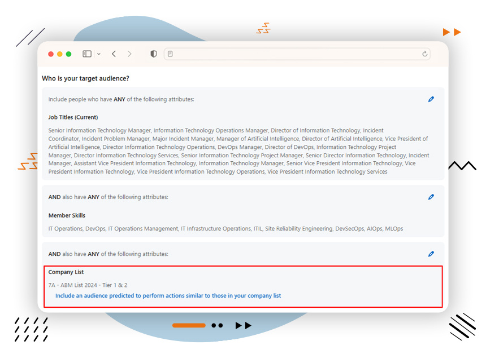Open Reader view from the address bar
The image size is (486, 354).
tap(171, 54)
